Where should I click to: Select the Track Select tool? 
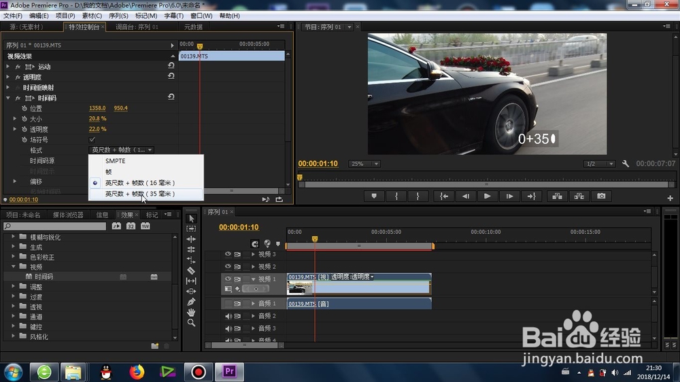click(x=191, y=229)
